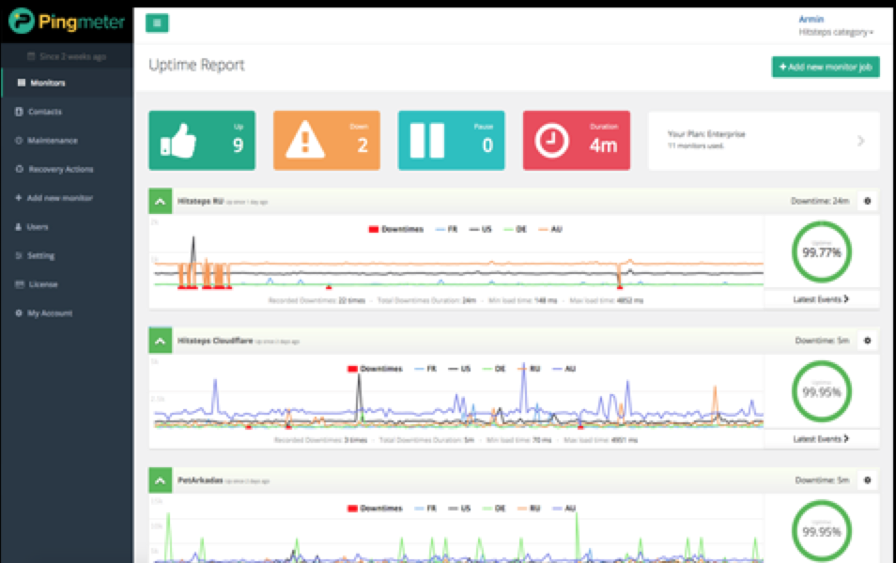The height and width of the screenshot is (563, 896).
Task: Collapse the Hitsteps RU monitor panel
Action: pos(160,201)
